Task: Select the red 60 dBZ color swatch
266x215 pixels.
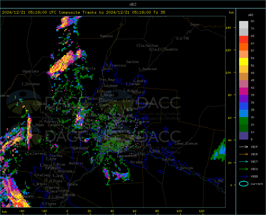Action: (244, 40)
